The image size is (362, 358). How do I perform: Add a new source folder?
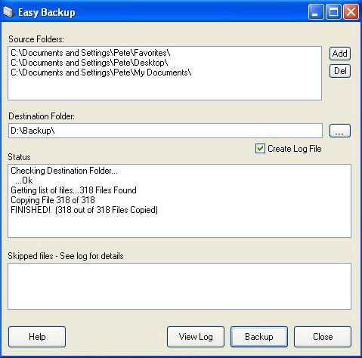(x=340, y=54)
